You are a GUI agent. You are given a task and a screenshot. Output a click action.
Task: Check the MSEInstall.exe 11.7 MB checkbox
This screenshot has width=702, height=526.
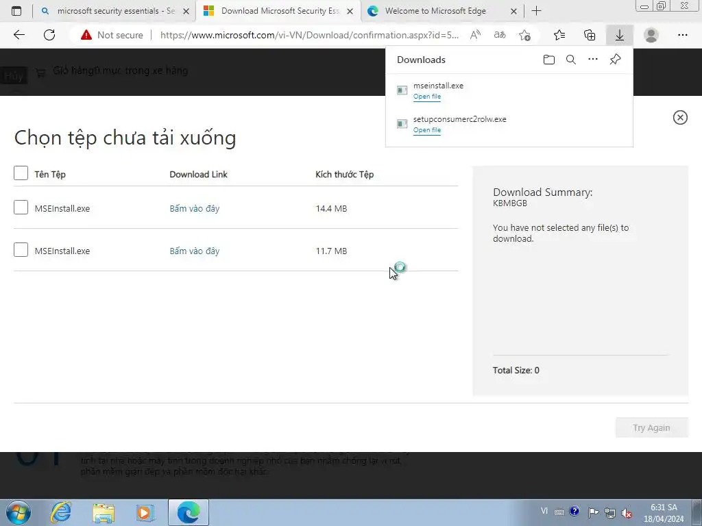coord(21,249)
